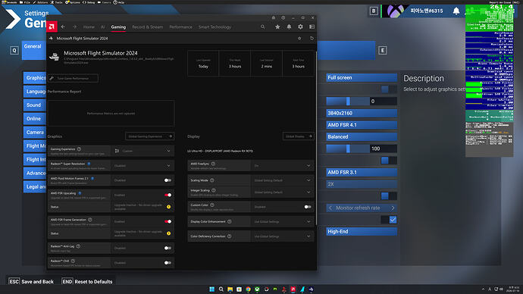This screenshot has height=294, width=523.
Task: Go back with the Adrenalin back arrow
Action: click(63, 27)
